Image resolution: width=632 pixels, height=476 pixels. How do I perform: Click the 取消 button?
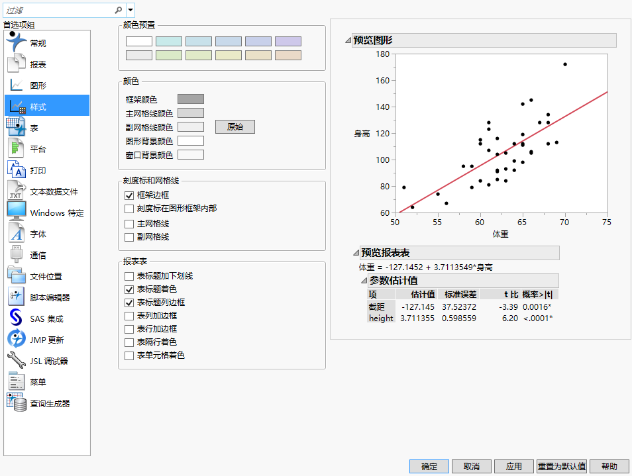(x=472, y=466)
